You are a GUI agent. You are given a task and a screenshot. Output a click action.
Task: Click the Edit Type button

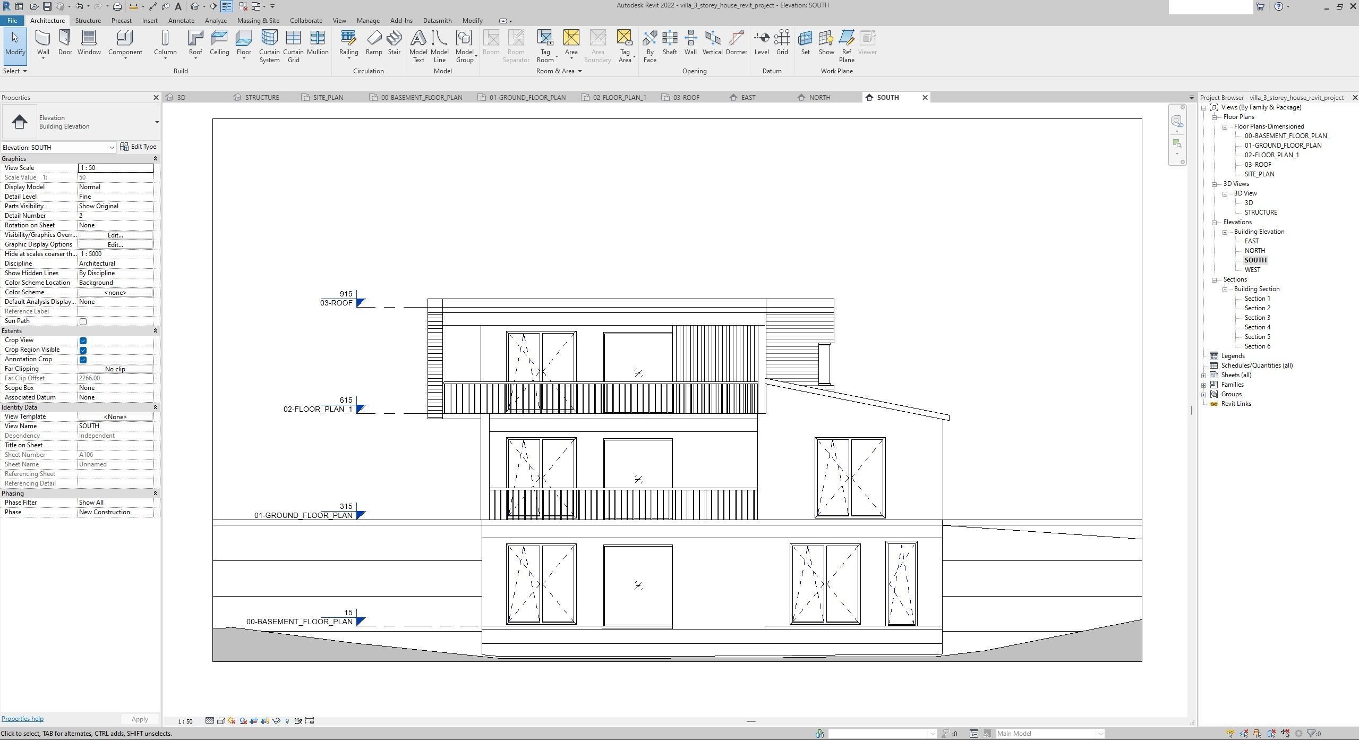coord(139,147)
